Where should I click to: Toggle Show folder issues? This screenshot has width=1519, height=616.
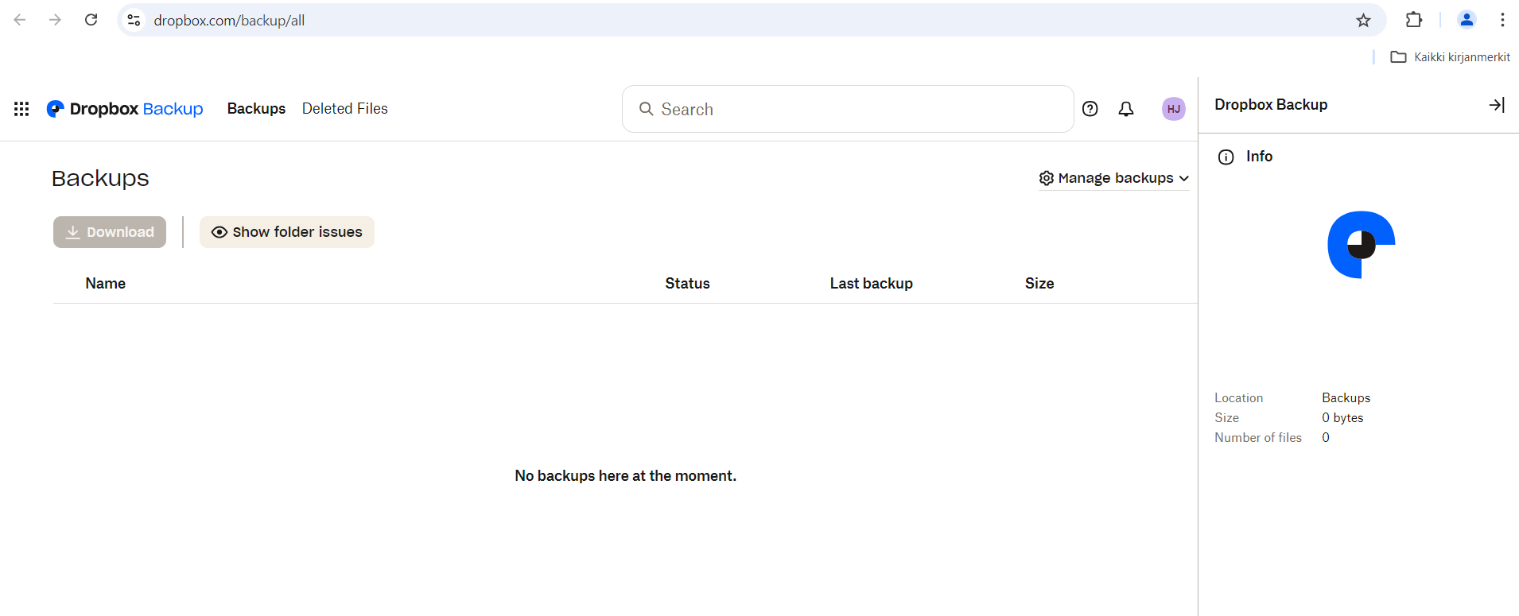coord(286,232)
